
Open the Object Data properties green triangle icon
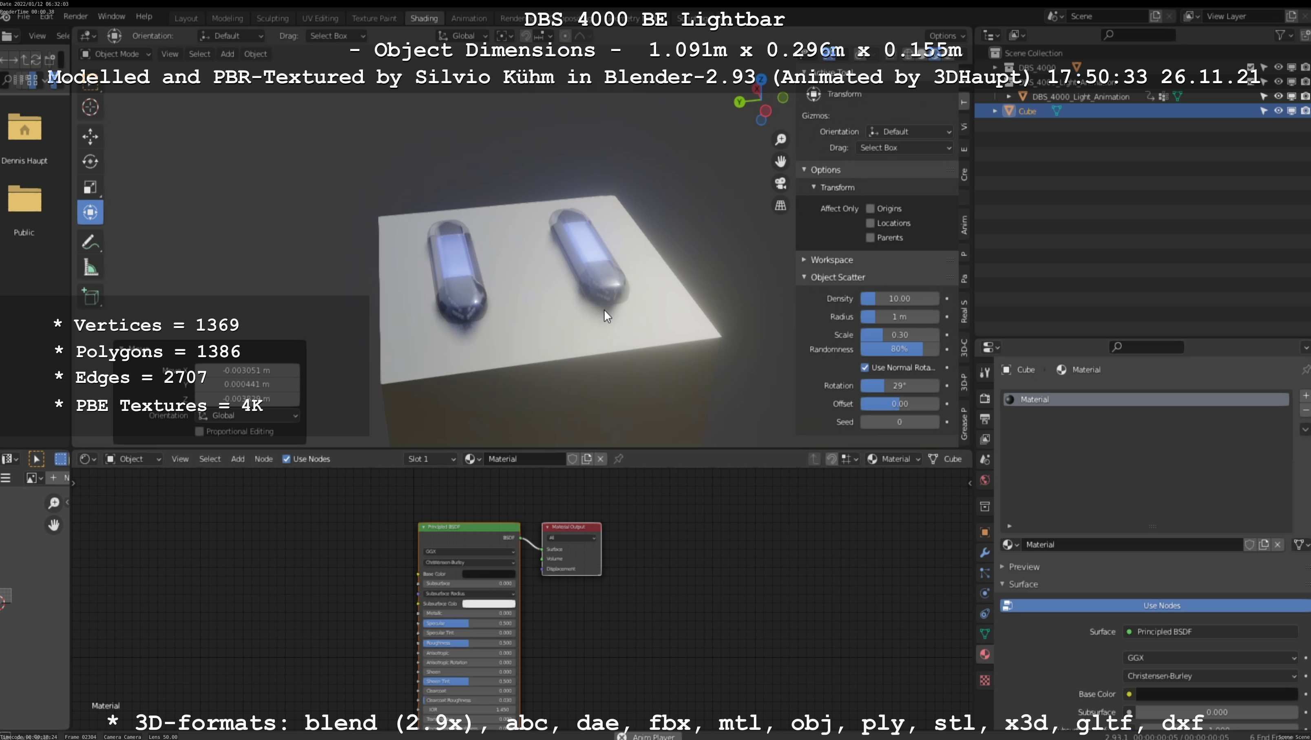coord(985,634)
